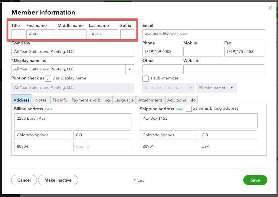The width and height of the screenshot is (278, 197).
Task: Open the Enter parent member dropdown arrow
Action: pos(191,88)
